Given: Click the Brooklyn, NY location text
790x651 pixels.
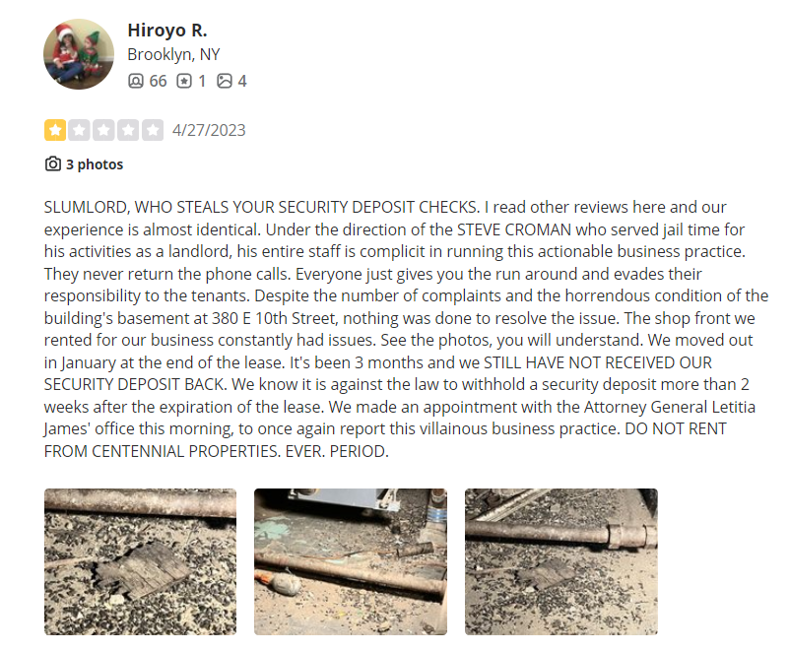Looking at the screenshot, I should (173, 54).
